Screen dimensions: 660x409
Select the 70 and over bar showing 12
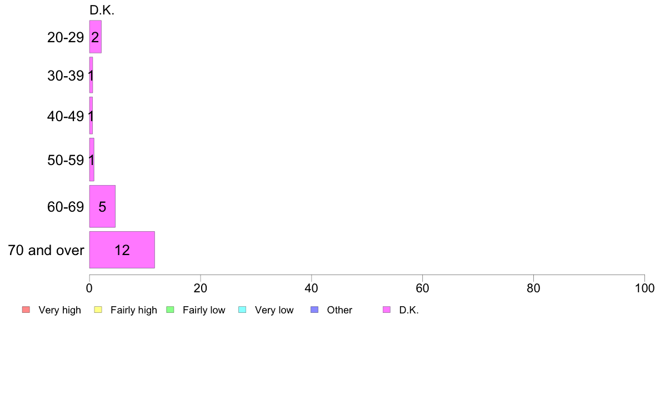122,250
